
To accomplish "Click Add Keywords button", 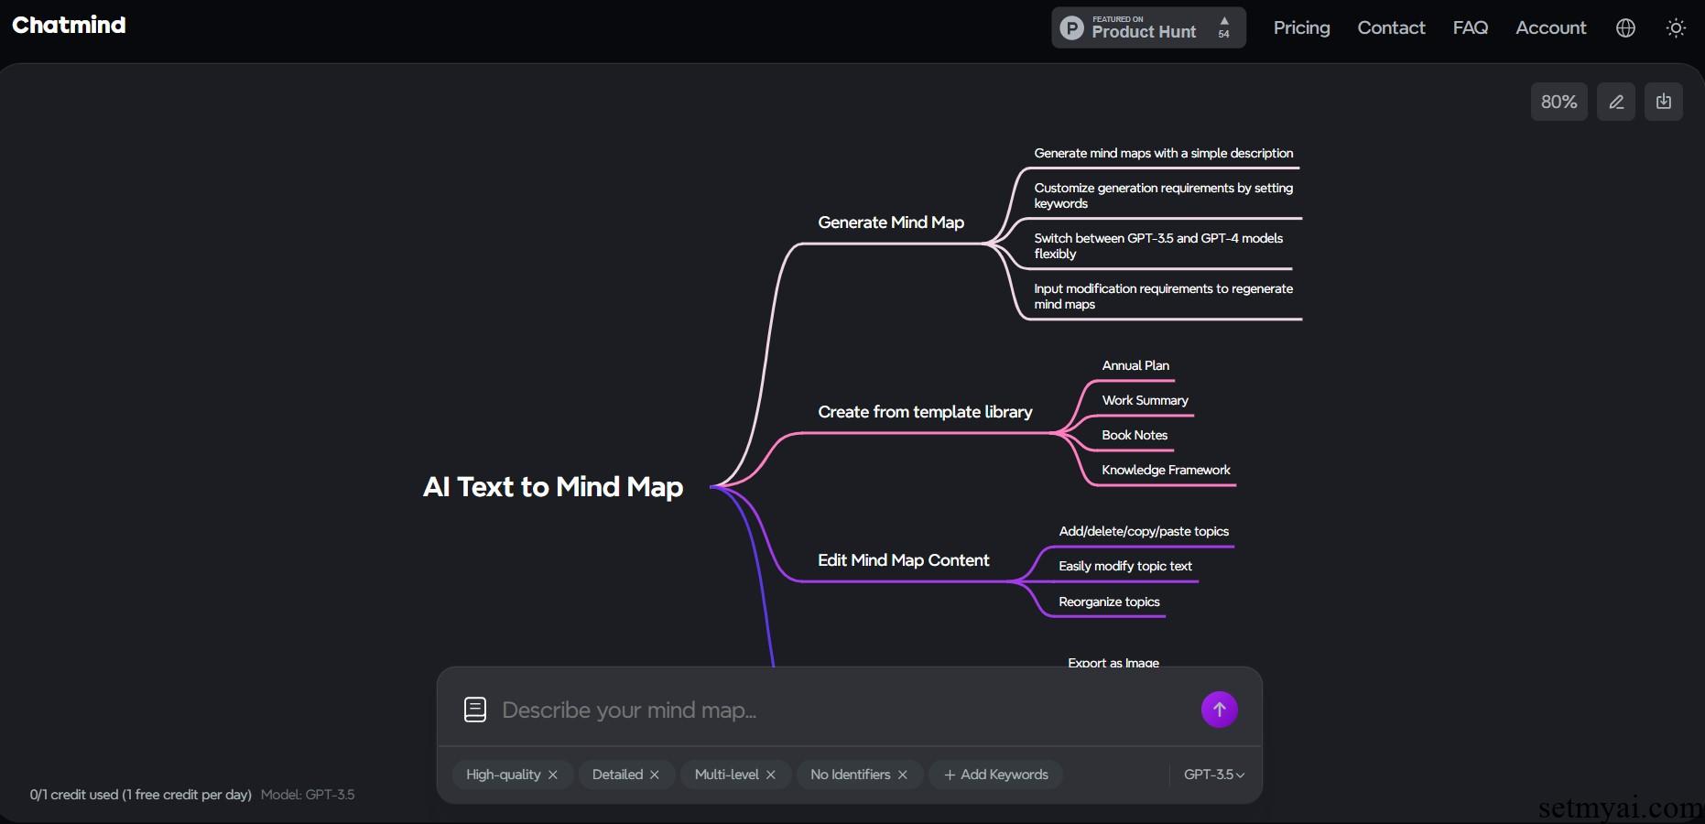I will pos(995,775).
